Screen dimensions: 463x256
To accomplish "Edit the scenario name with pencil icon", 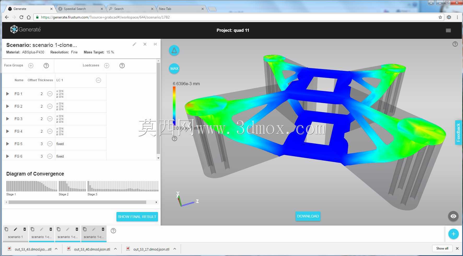I will [x=134, y=44].
